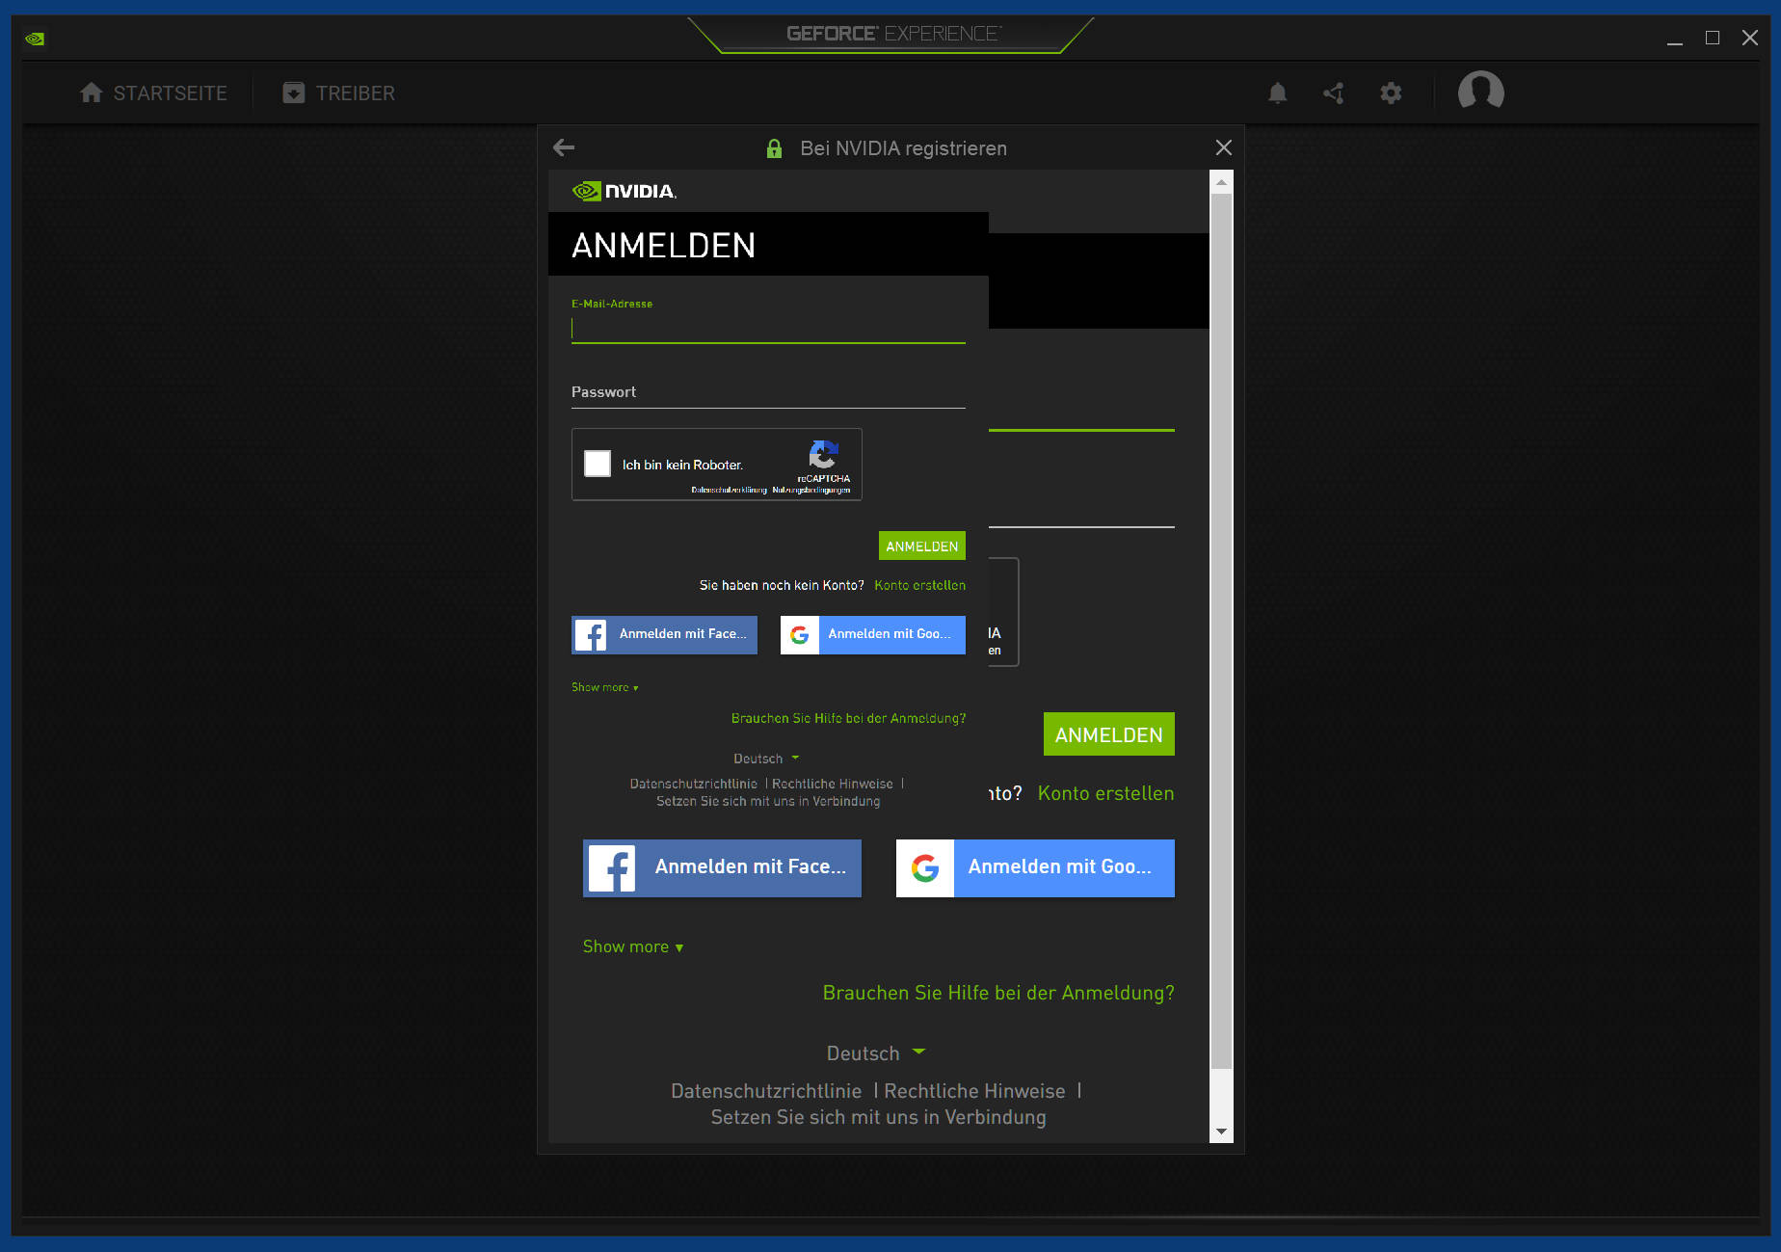The height and width of the screenshot is (1252, 1781).
Task: Switch to the STARTSEITE tab
Action: pos(154,93)
